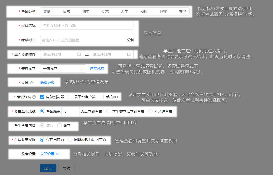Expand the 立即设置 proctoring settings

(50, 154)
